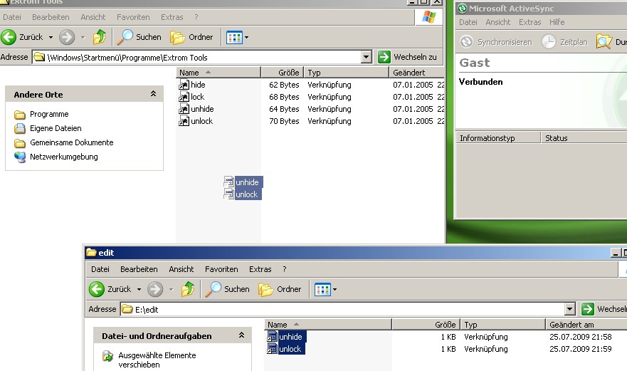The width and height of the screenshot is (627, 371).
Task: Click Wechseln zu button in Extrom Tools
Action: (408, 57)
